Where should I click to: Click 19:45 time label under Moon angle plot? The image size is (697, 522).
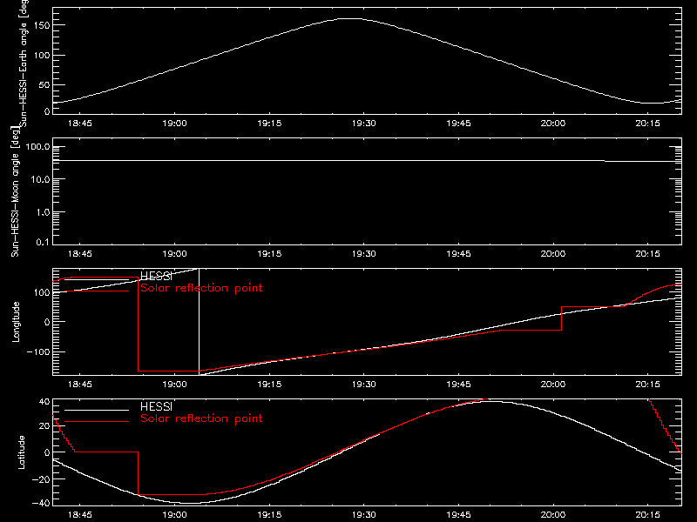(x=459, y=254)
